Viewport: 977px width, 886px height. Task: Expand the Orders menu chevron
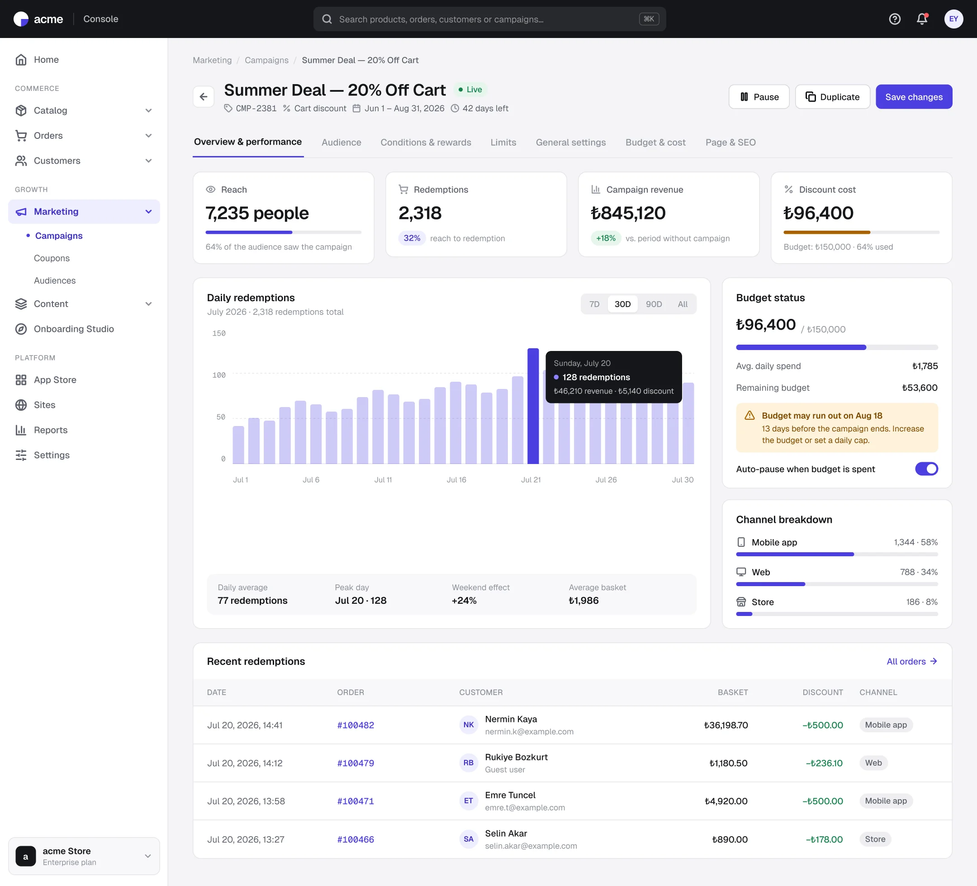[x=149, y=136]
